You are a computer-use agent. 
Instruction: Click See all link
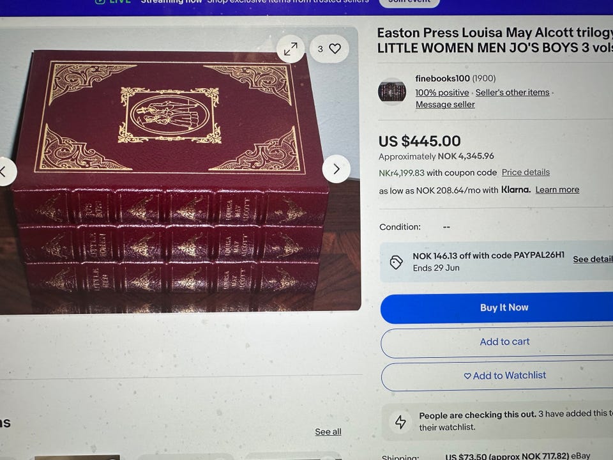(328, 431)
